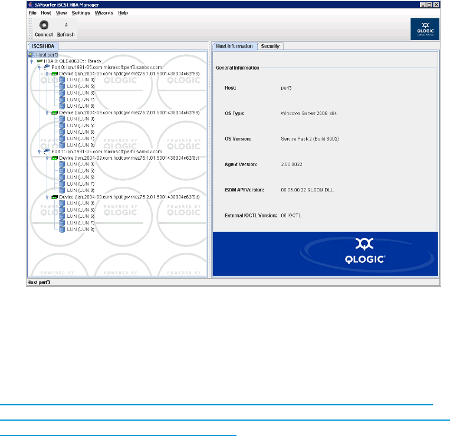Select the Device label ending 62f98
The height and width of the screenshot is (436, 450).
click(x=129, y=74)
